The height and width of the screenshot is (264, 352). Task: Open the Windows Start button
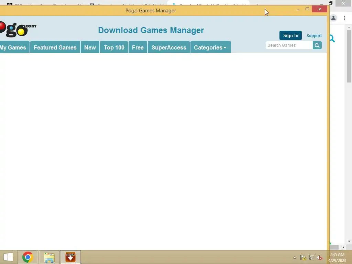pos(8,257)
